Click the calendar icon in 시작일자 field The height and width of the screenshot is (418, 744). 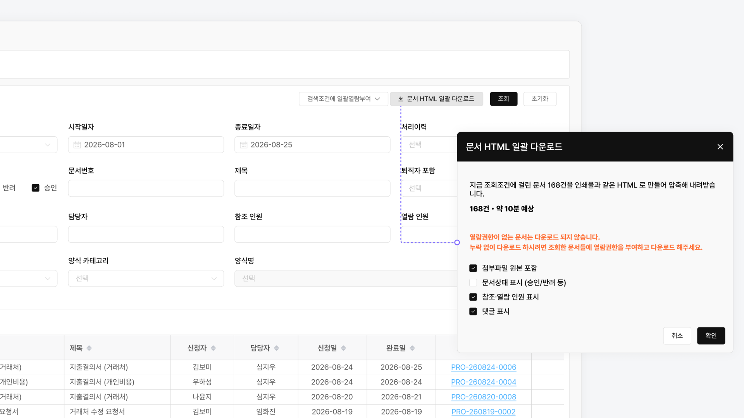pos(77,145)
